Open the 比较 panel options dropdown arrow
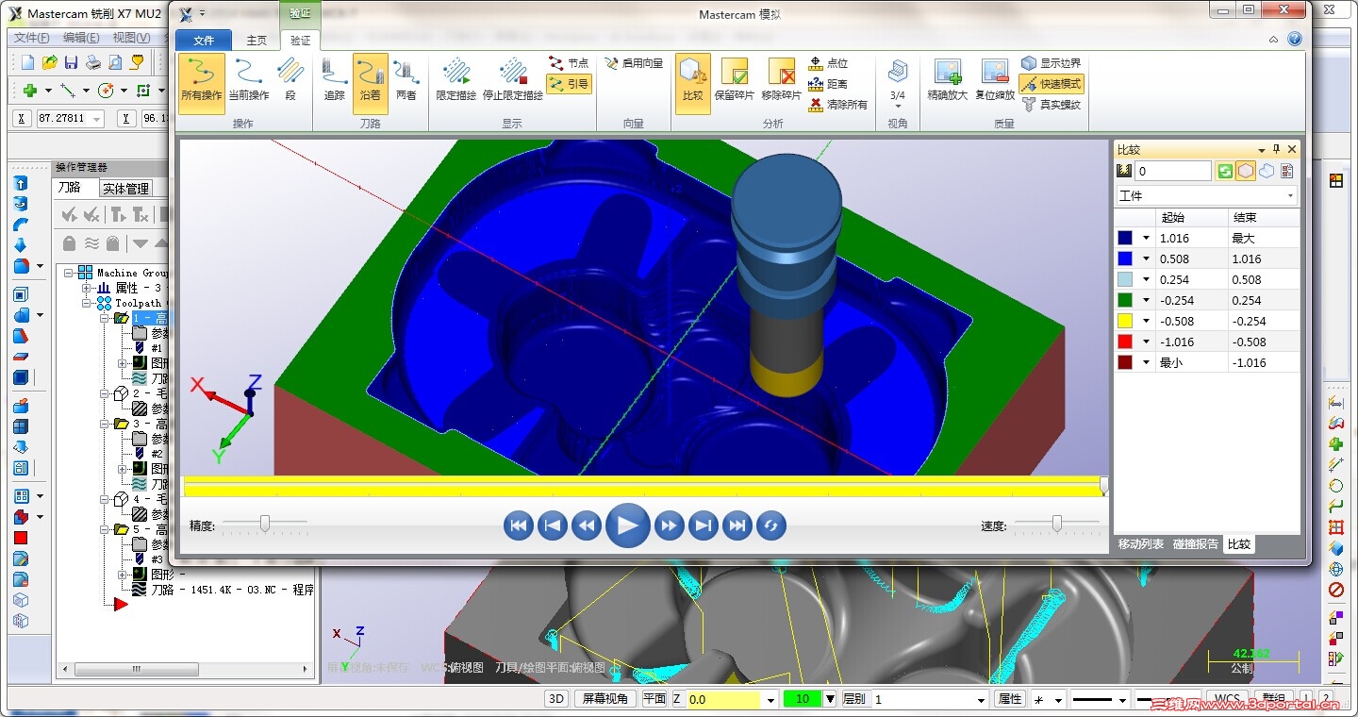1358x717 pixels. tap(1262, 150)
